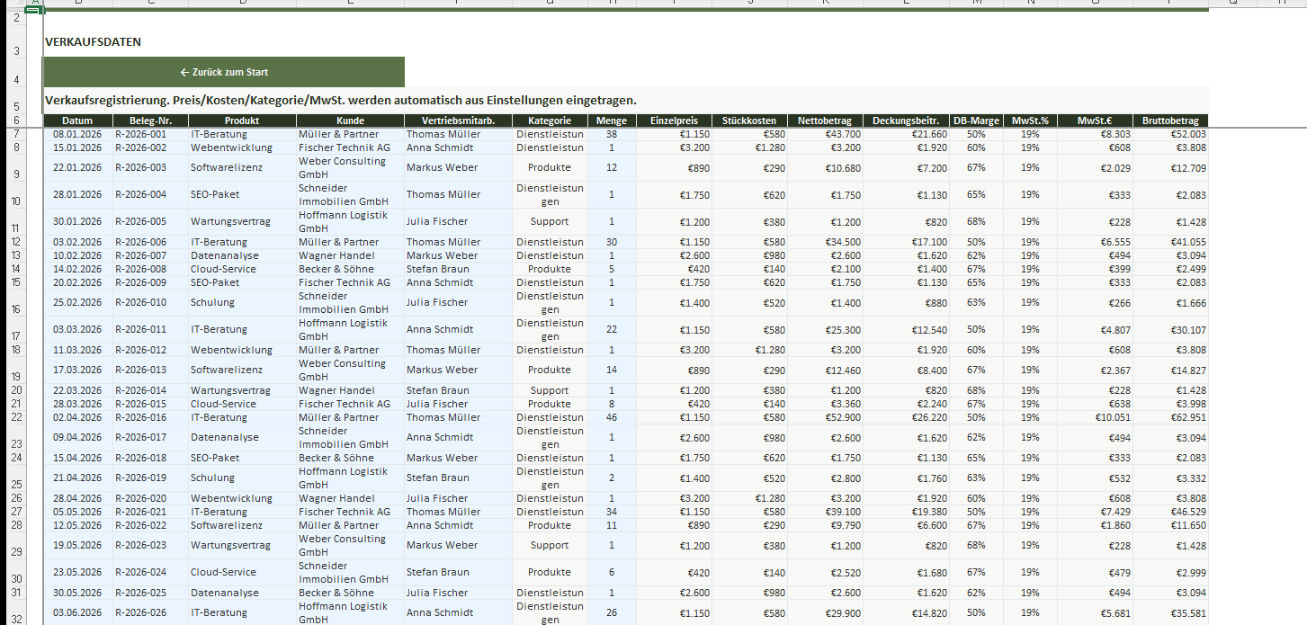Select the "Datum" column header cell
The image size is (1307, 625).
(77, 121)
